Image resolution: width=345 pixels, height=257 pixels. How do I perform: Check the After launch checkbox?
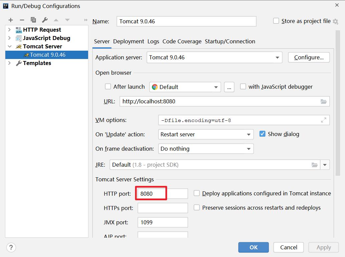point(108,87)
